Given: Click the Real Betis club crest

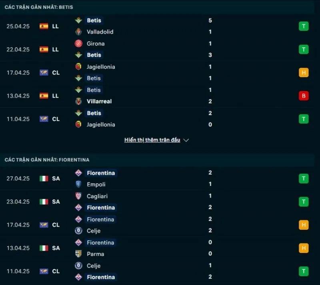Looking at the screenshot, I should point(78,20).
